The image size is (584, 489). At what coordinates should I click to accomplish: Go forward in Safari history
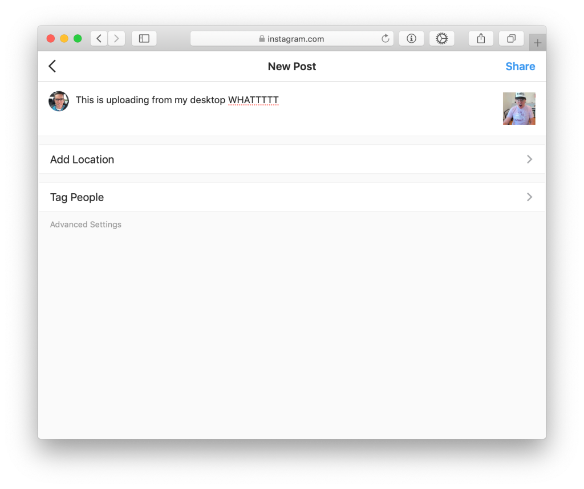coord(116,38)
